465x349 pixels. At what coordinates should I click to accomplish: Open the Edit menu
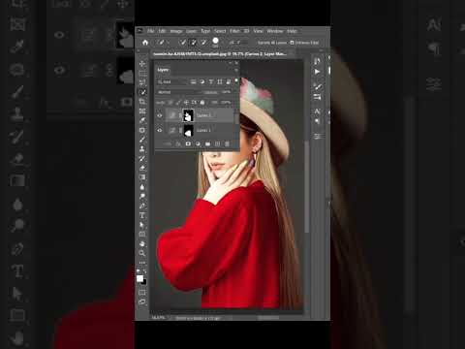(162, 31)
